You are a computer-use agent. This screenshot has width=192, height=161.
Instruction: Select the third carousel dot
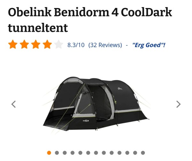pyautogui.click(x=65, y=153)
